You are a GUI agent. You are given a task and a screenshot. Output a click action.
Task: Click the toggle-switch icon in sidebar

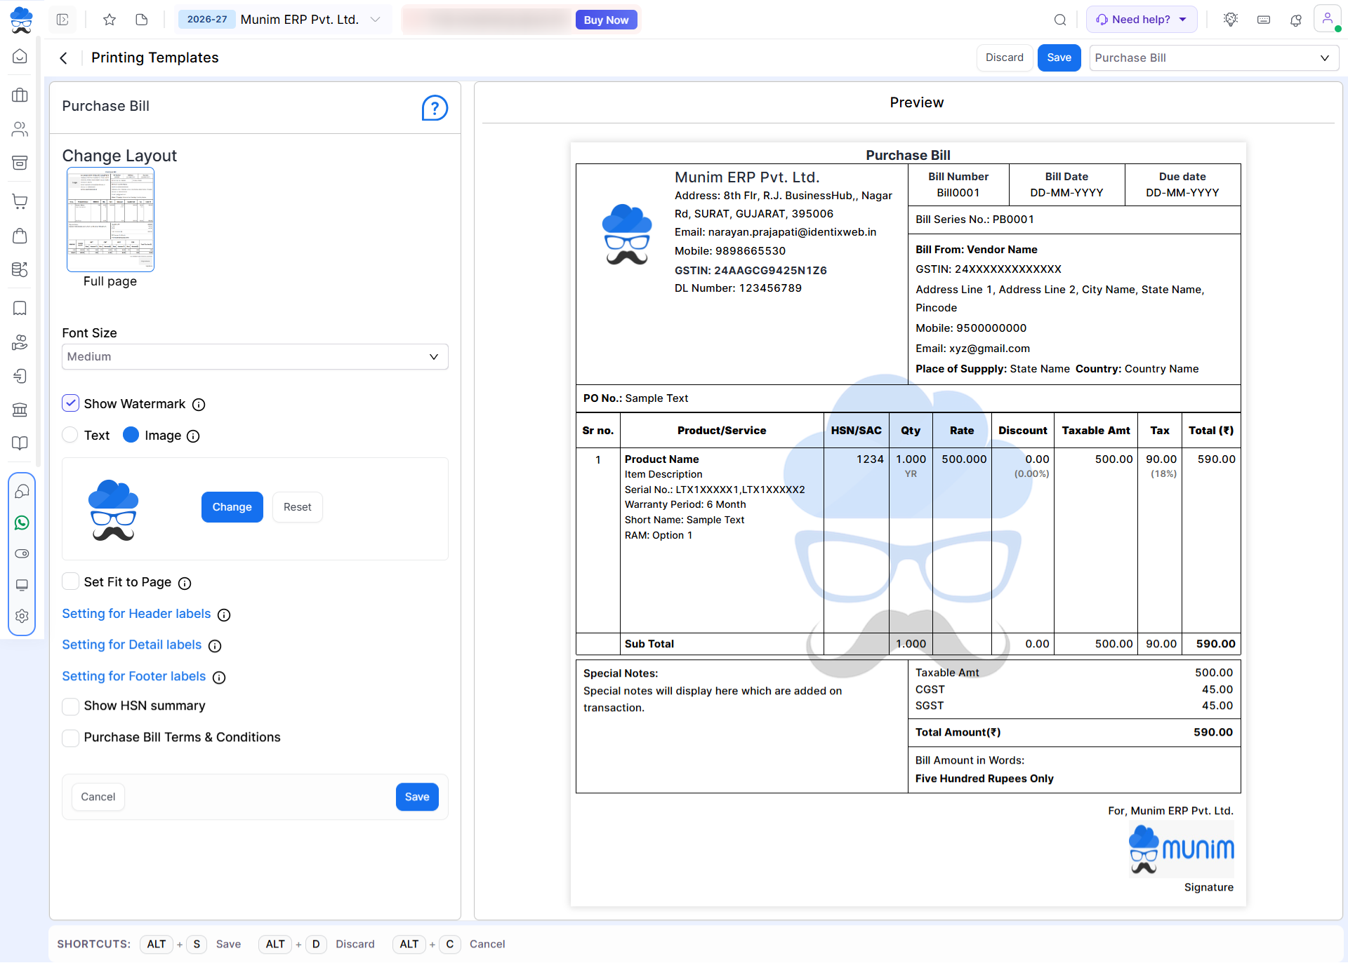22,553
